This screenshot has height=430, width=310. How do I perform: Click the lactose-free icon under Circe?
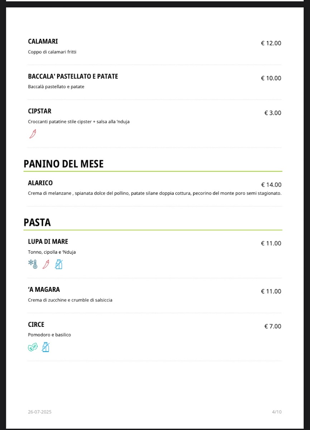tap(45, 347)
